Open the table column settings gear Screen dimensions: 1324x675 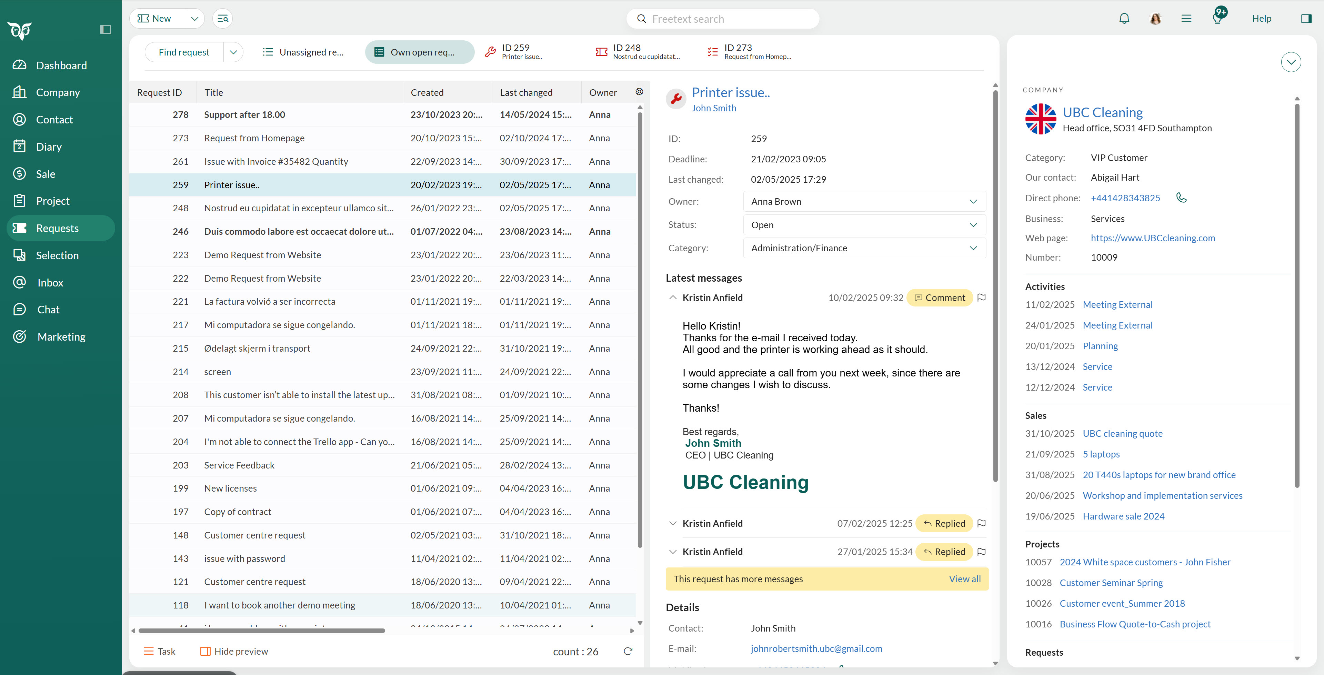(x=639, y=91)
